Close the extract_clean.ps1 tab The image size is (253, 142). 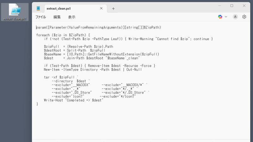(101, 9)
